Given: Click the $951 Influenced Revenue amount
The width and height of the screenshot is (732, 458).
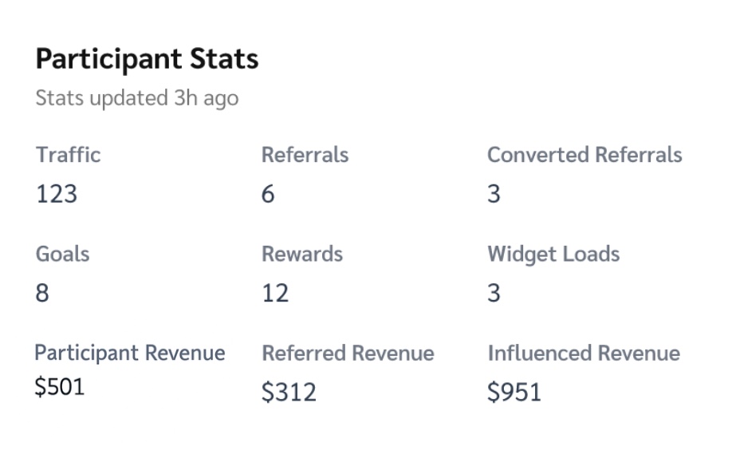Looking at the screenshot, I should [x=514, y=392].
